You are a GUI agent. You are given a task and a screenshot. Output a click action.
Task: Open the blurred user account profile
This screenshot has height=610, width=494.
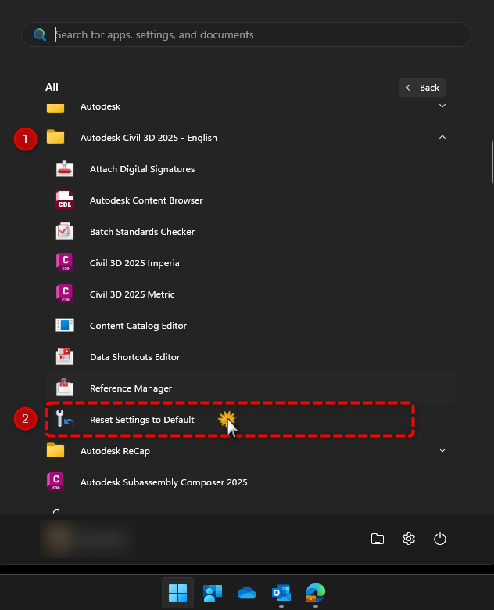(x=88, y=539)
